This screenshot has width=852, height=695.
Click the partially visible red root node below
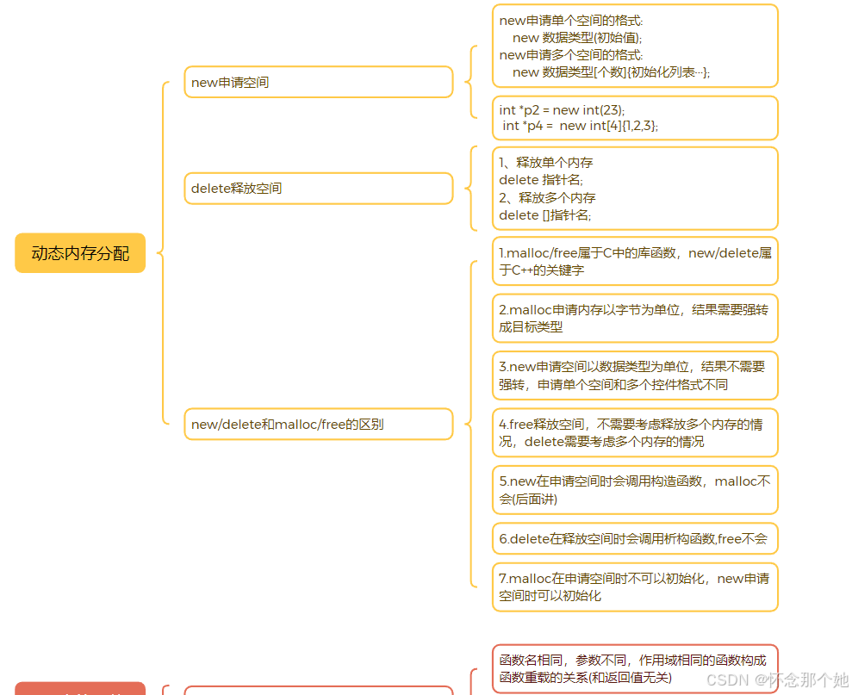tap(80, 692)
